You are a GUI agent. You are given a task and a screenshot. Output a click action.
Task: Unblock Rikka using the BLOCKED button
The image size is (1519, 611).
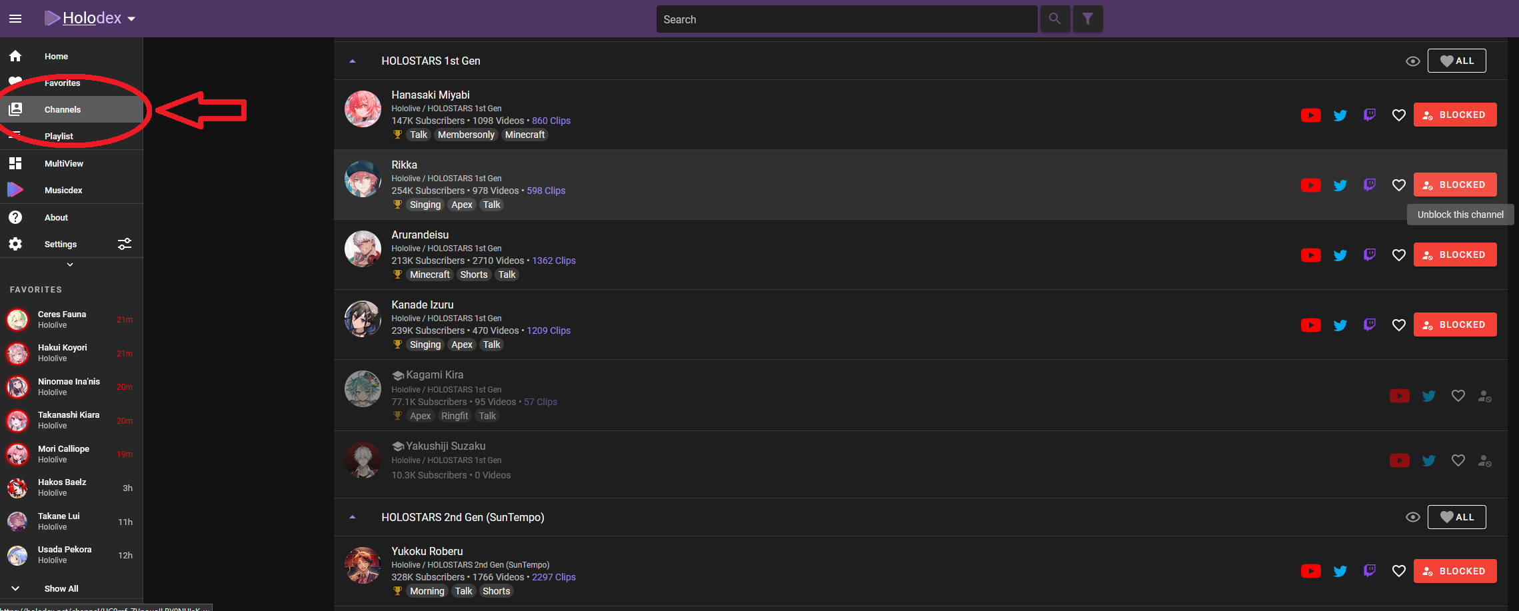pos(1454,185)
